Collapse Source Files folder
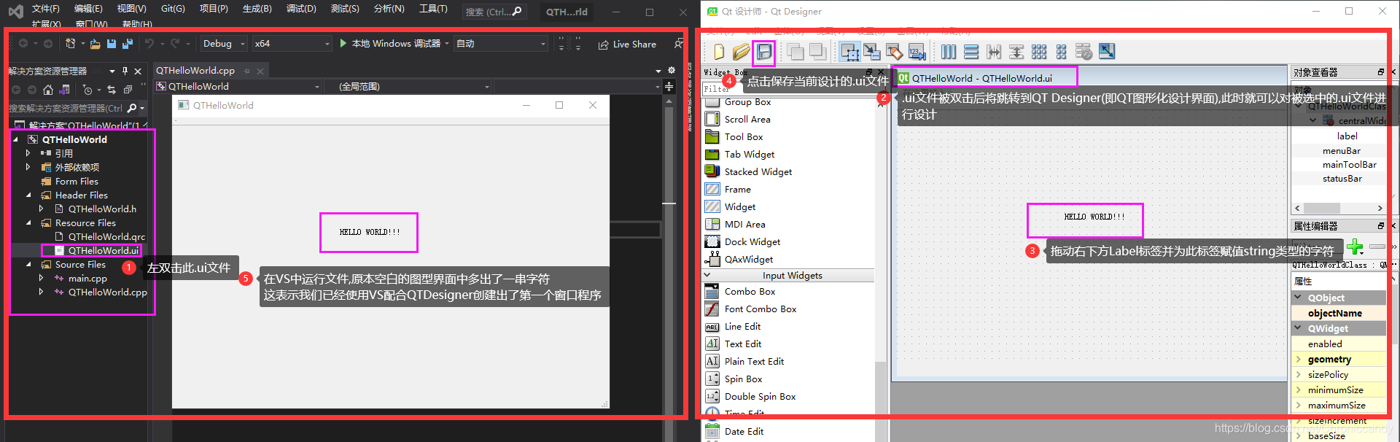 (x=28, y=265)
